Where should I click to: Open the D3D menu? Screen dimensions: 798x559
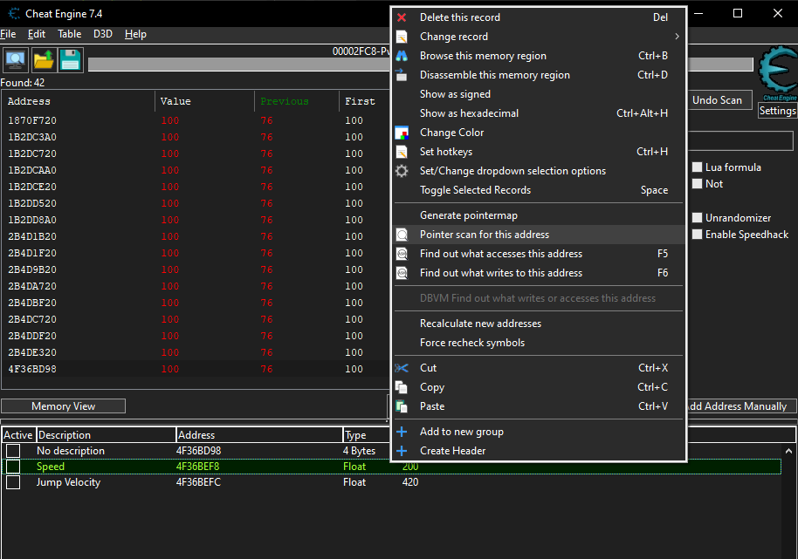pos(103,34)
